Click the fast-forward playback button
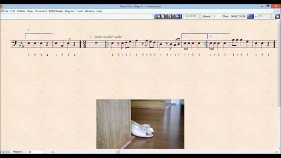Screen dimensions: 281x158 click(x=177, y=16)
